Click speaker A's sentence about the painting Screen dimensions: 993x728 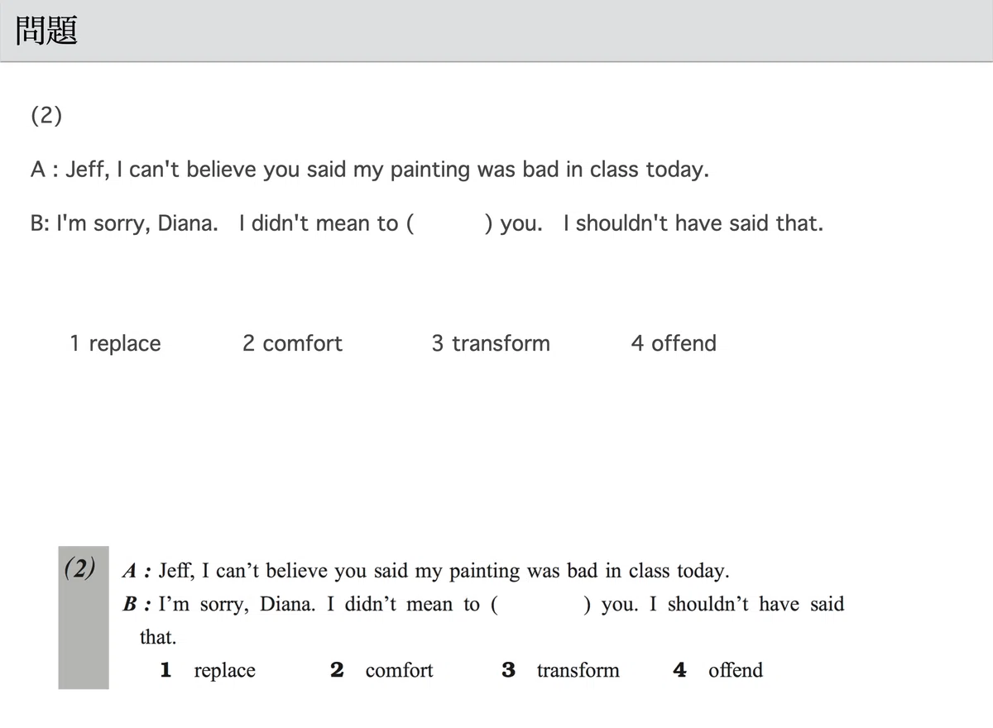click(x=370, y=170)
